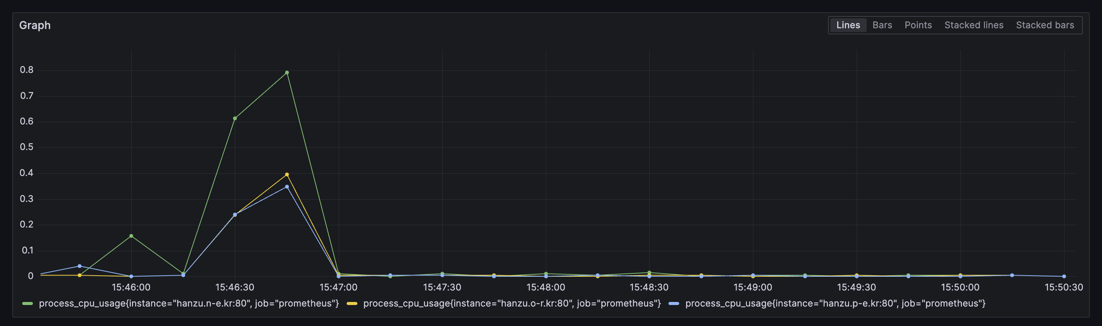Viewport: 1102px width, 326px height.
Task: Toggle hanzu.o-r.kr:80 series in legend
Action: click(512, 303)
